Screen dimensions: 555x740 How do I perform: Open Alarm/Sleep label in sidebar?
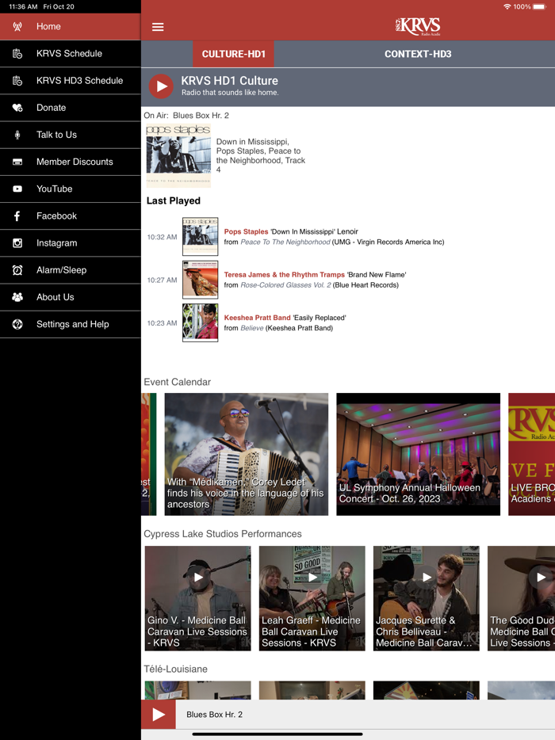point(61,270)
